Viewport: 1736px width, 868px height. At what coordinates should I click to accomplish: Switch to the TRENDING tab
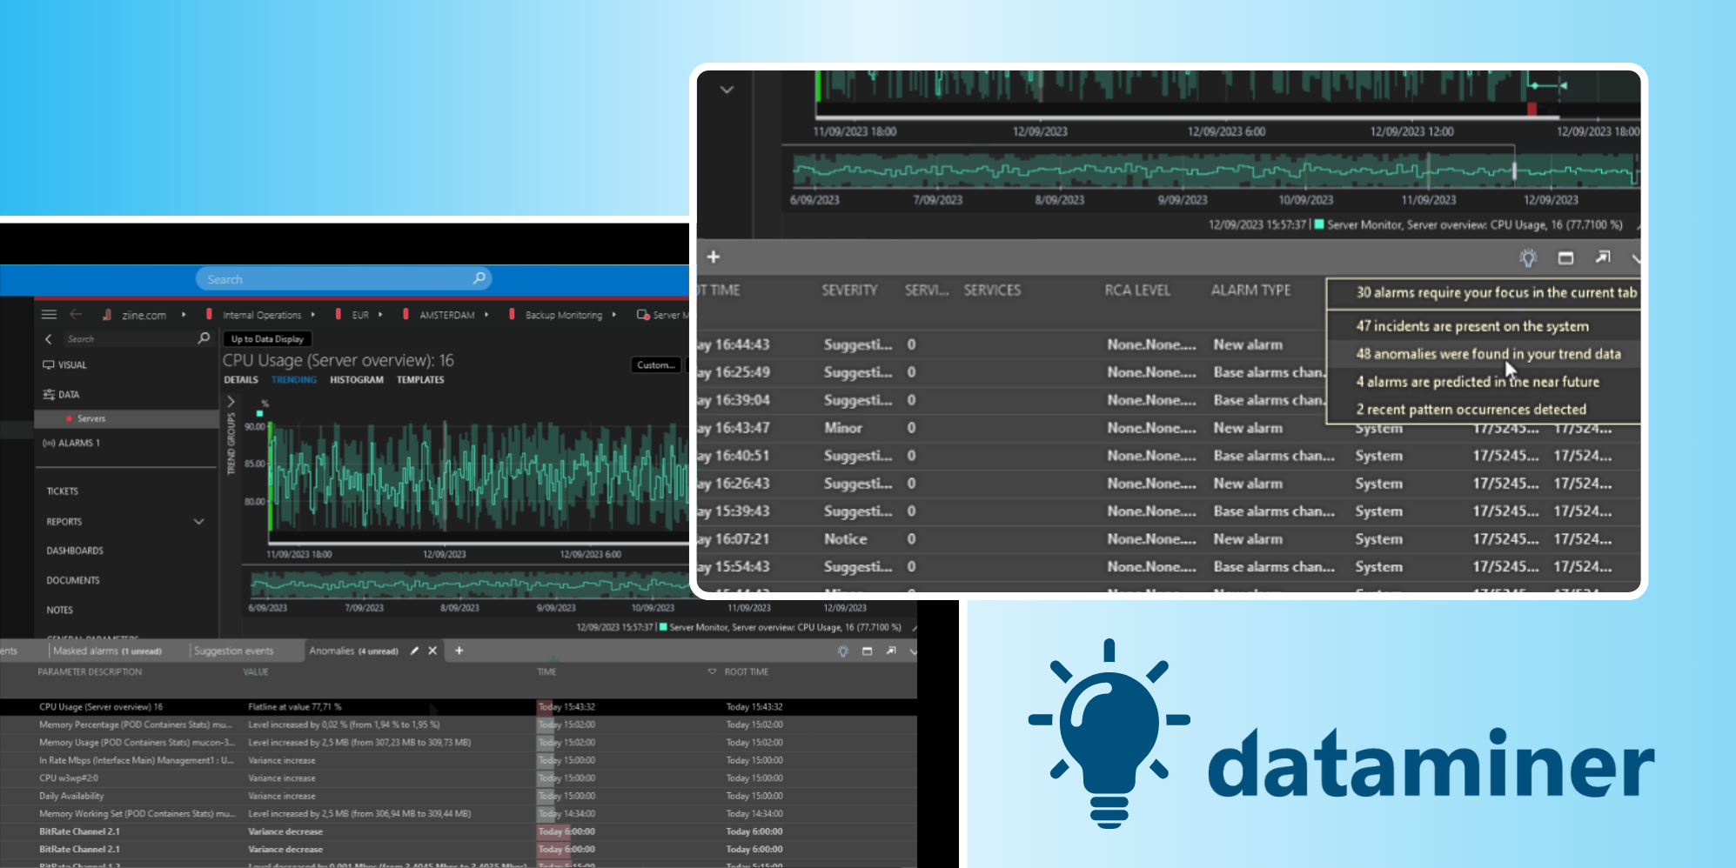coord(294,380)
